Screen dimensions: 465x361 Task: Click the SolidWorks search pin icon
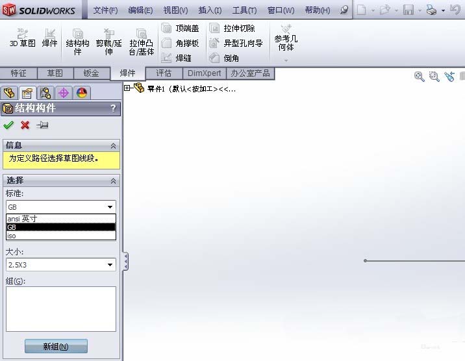(x=344, y=10)
